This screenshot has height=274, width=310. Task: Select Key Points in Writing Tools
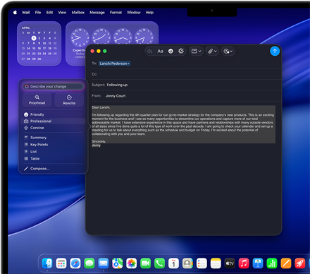click(x=54, y=145)
